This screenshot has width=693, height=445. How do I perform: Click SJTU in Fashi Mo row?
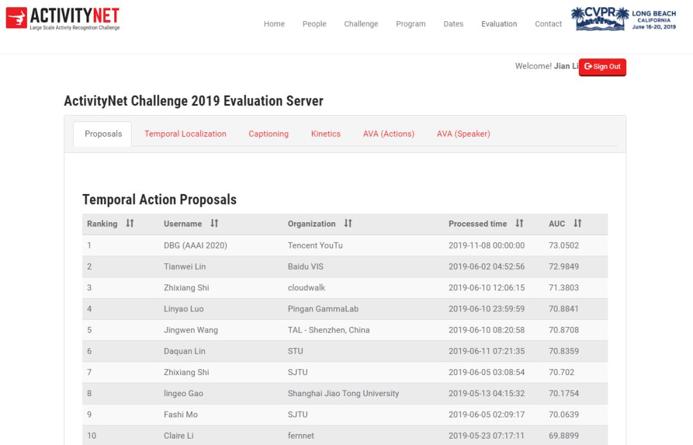298,414
